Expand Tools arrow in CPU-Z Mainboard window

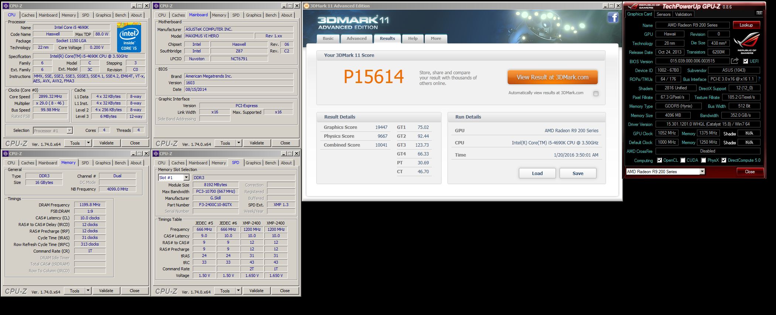(x=239, y=143)
